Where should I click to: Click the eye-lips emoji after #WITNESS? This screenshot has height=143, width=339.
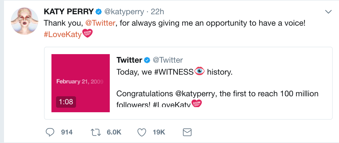199,71
